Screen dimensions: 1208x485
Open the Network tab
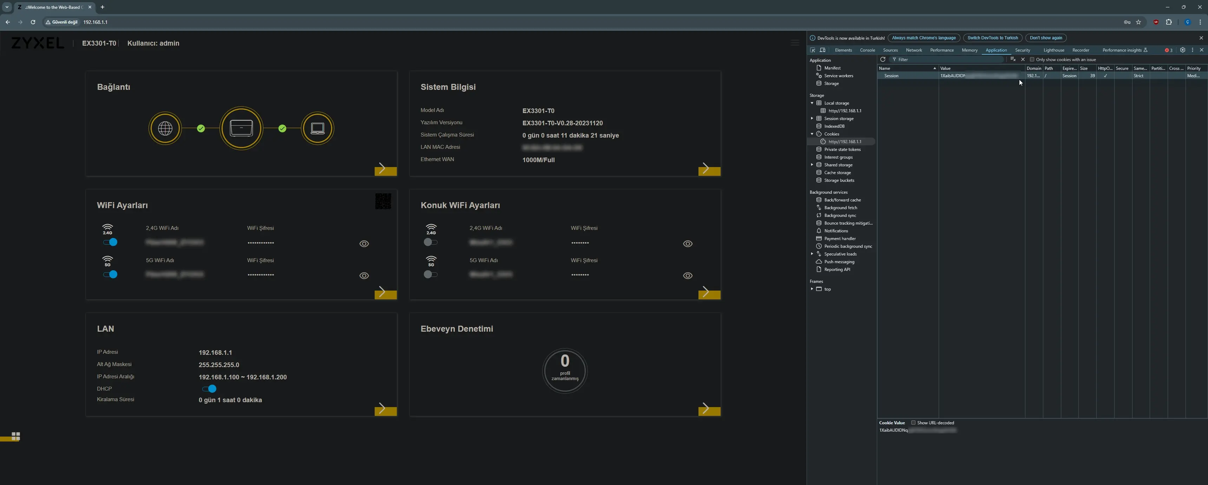pos(913,50)
